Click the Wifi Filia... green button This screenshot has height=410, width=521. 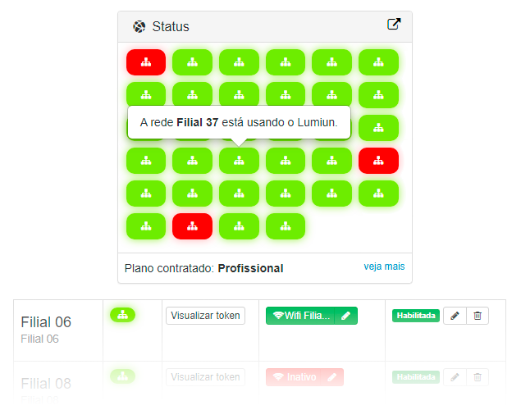coord(300,316)
